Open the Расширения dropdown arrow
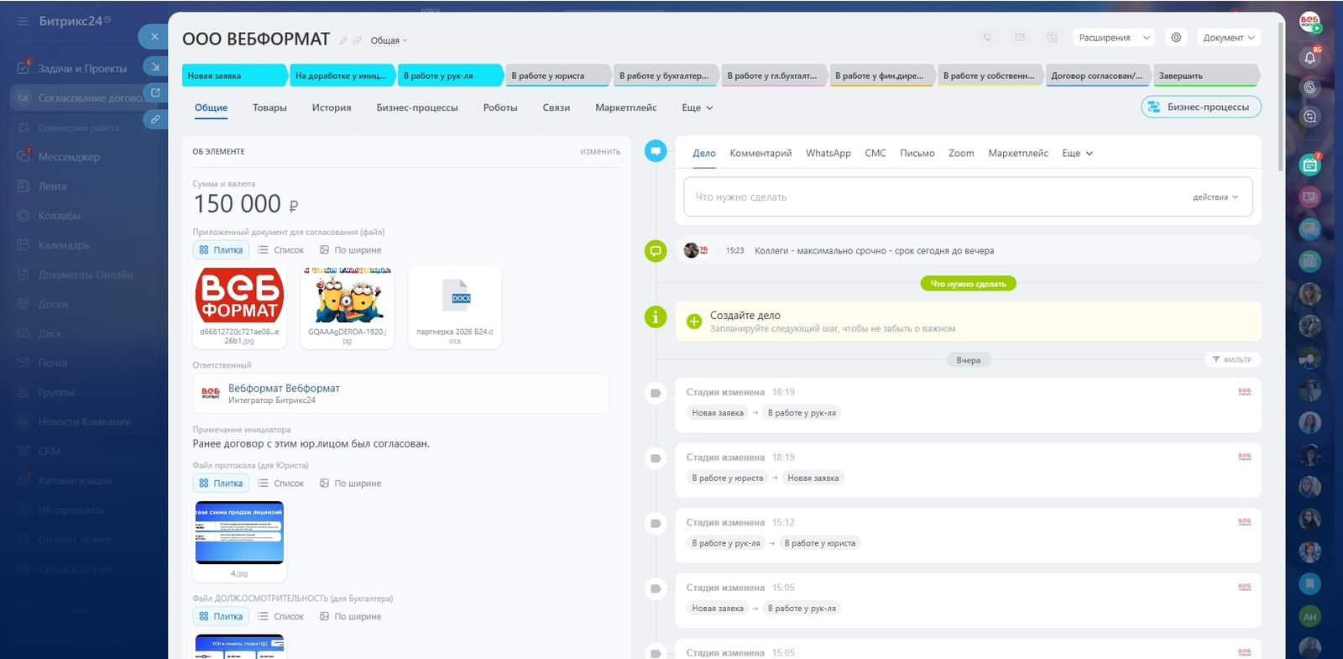This screenshot has height=659, width=1343. [1147, 38]
